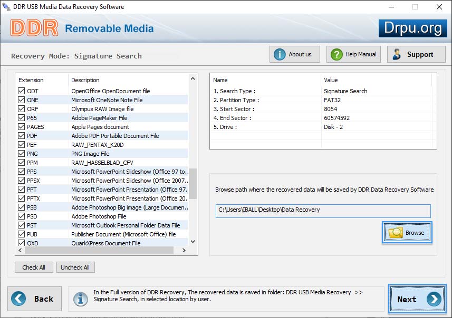
Task: Uncheck the PAGES extension checkbox
Action: click(21, 127)
